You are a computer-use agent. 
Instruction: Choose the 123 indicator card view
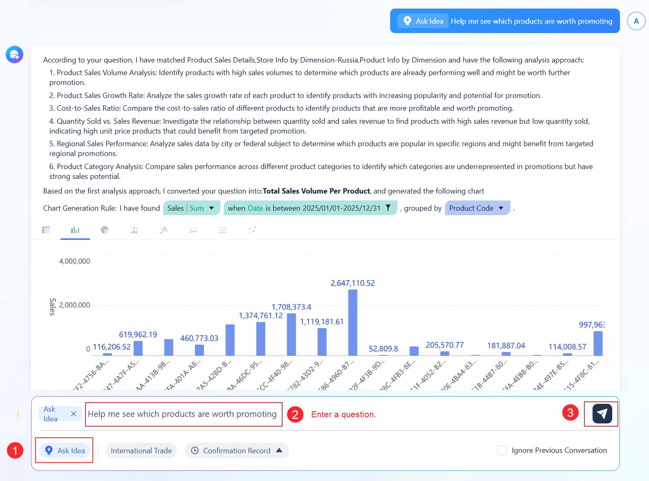click(x=222, y=230)
